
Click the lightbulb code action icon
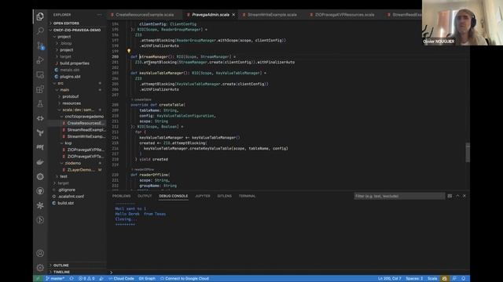click(x=129, y=51)
